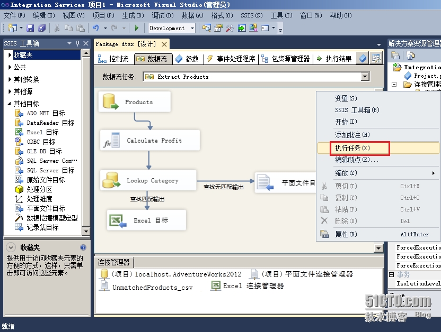Choose 属性(R) in the context menu

[x=378, y=234]
